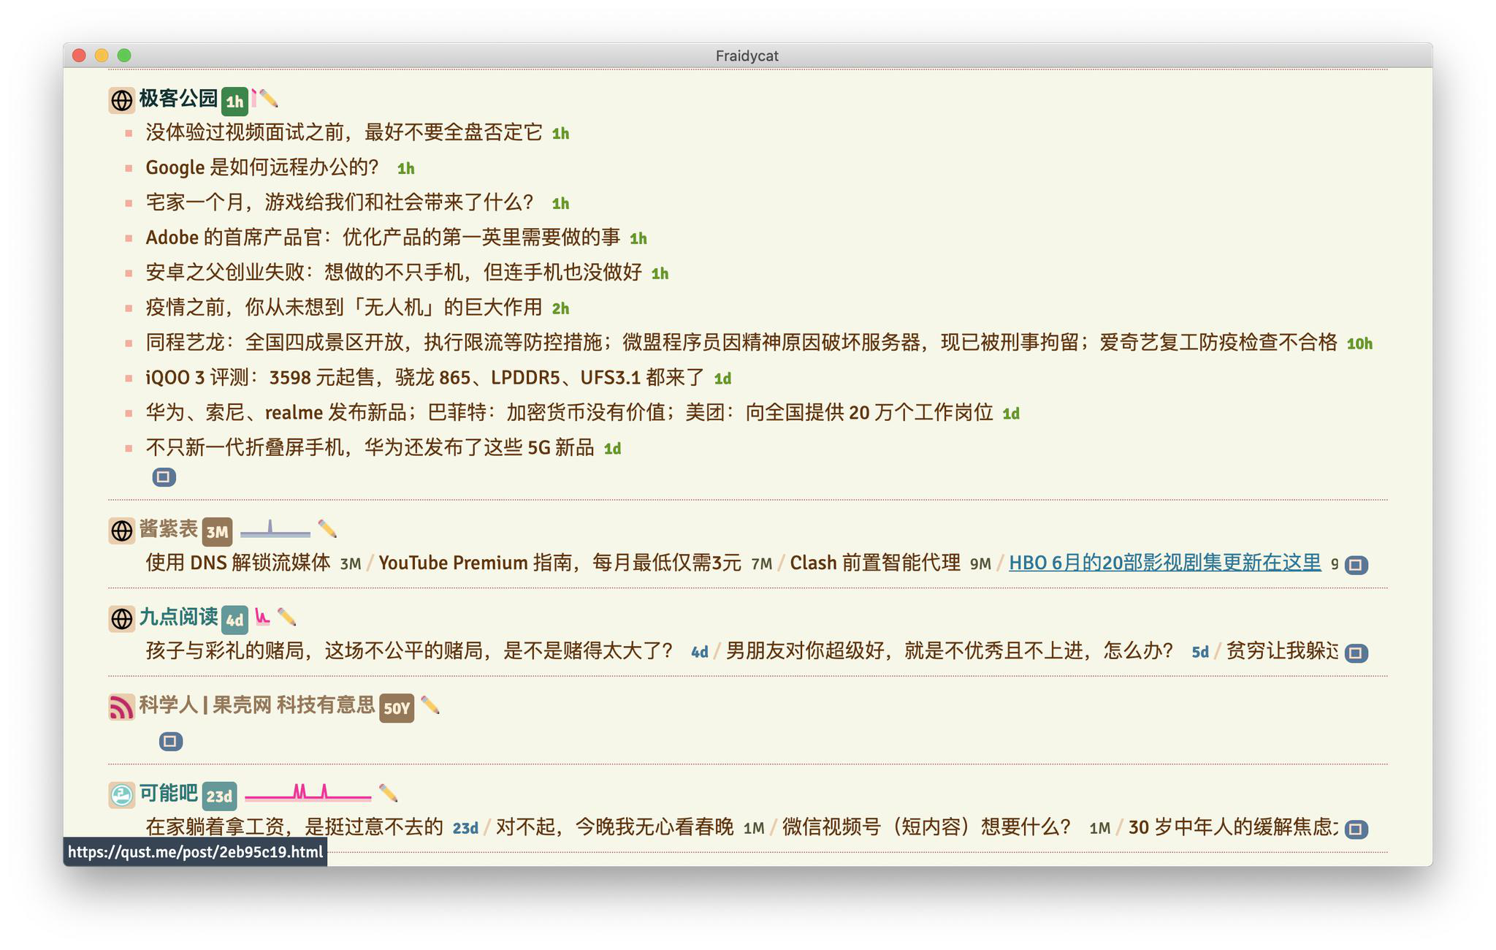Open post 疫情之前，你从未想到「无人机」的巨大作用
This screenshot has height=950, width=1496.
click(x=344, y=308)
